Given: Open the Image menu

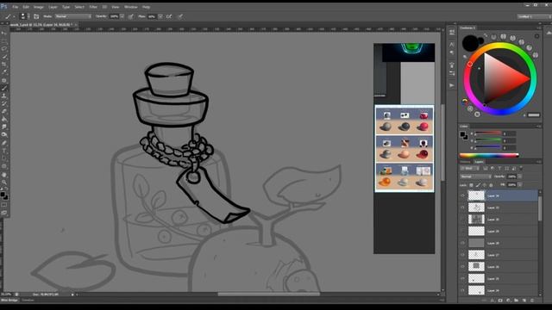Looking at the screenshot, I should coord(38,7).
